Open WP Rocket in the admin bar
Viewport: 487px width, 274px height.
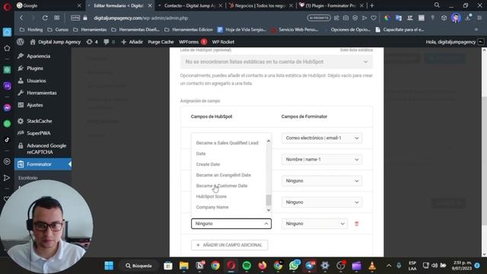pyautogui.click(x=223, y=42)
